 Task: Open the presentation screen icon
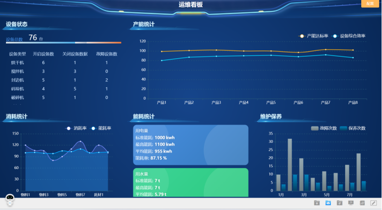pos(351,203)
